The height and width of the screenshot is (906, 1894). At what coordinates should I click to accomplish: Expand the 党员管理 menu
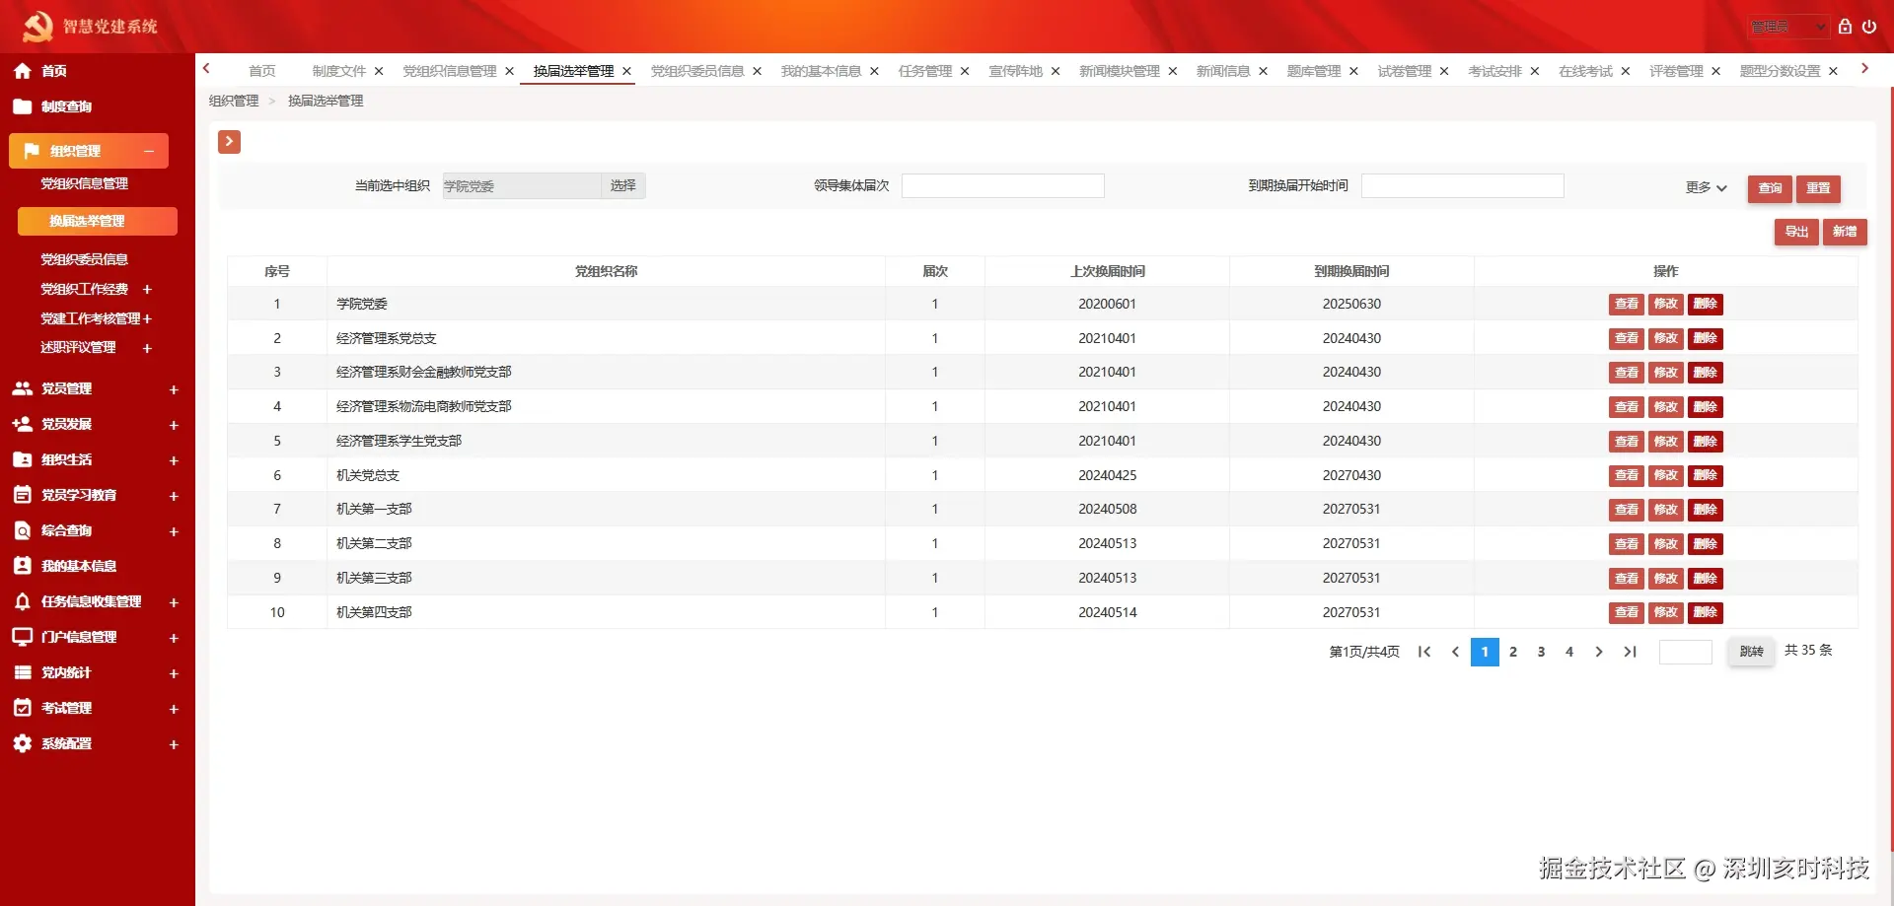pyautogui.click(x=174, y=389)
